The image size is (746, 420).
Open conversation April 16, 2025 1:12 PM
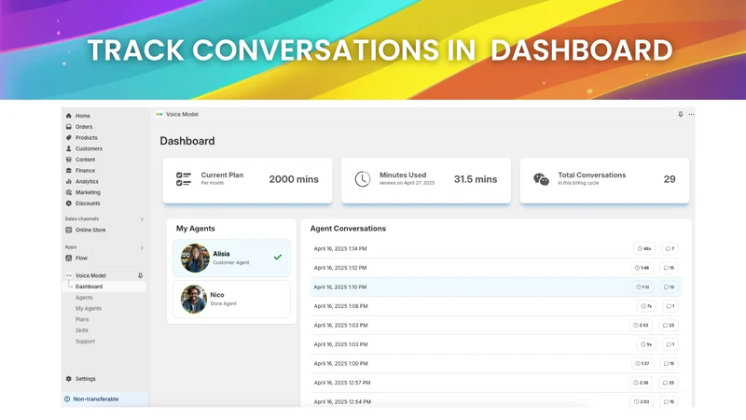[496, 268]
